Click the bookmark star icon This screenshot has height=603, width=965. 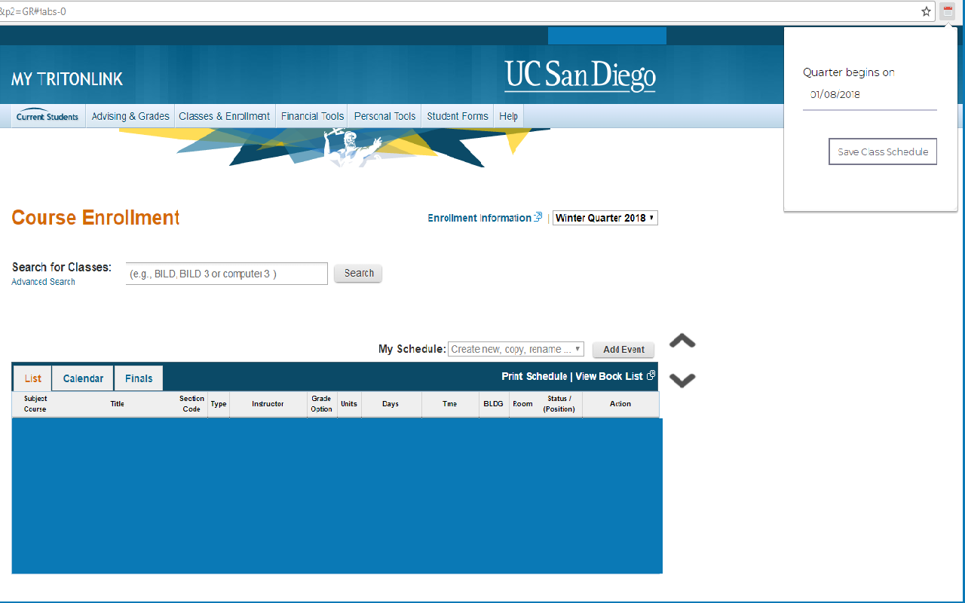pyautogui.click(x=926, y=11)
